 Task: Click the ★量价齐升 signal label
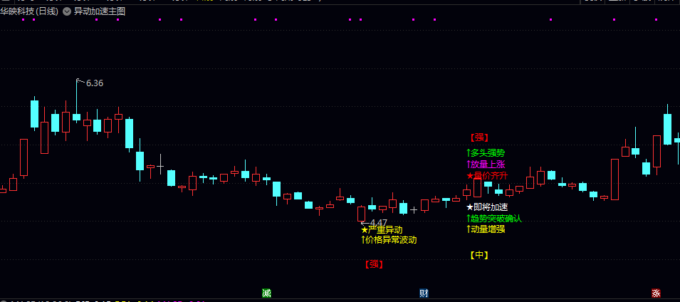pyautogui.click(x=487, y=175)
